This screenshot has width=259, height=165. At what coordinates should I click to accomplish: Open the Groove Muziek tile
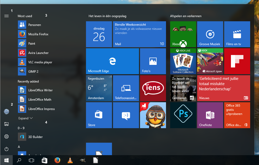click(x=210, y=34)
